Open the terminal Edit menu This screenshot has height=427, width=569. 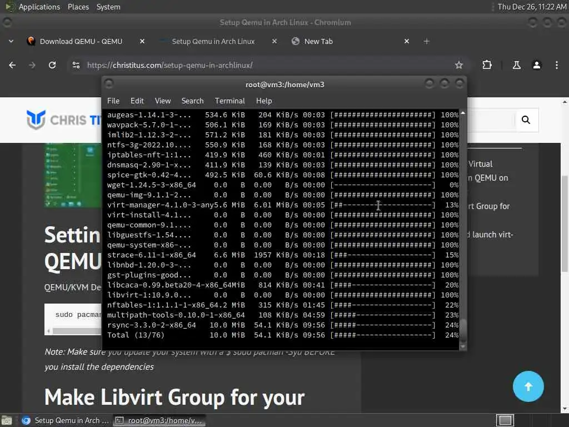coord(137,101)
